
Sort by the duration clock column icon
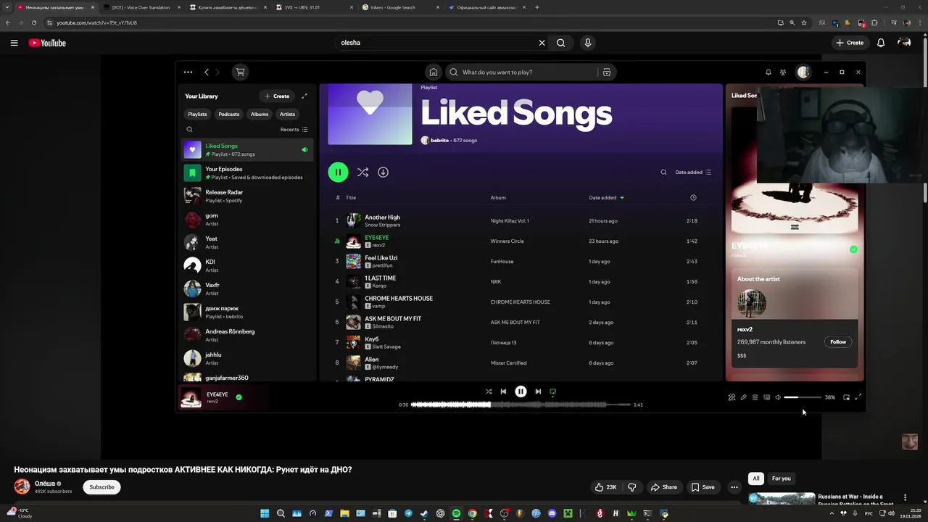(x=693, y=197)
